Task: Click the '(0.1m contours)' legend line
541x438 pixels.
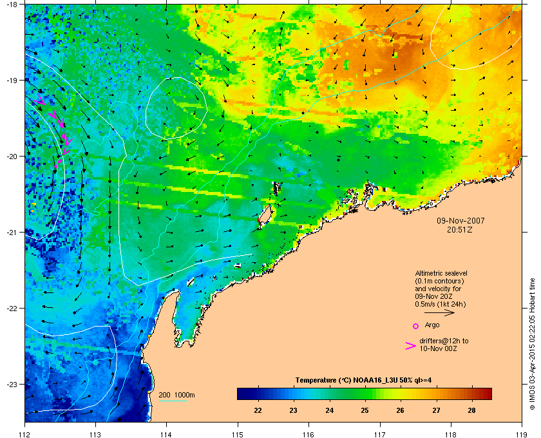Action: pyautogui.click(x=439, y=281)
